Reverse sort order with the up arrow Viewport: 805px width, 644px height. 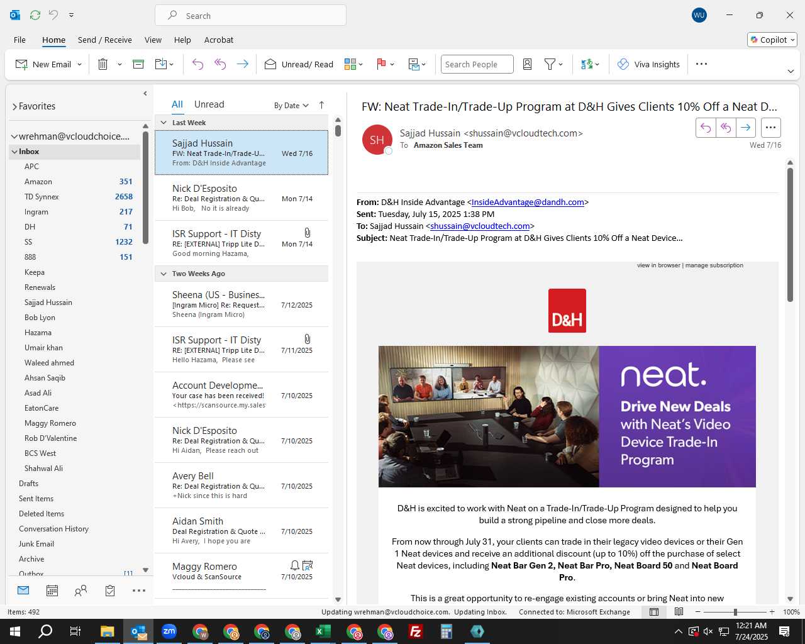(x=321, y=105)
